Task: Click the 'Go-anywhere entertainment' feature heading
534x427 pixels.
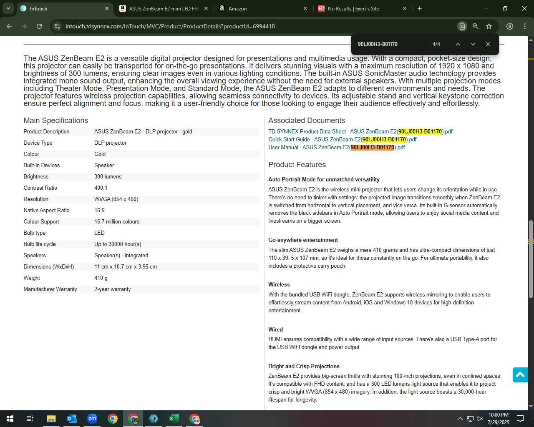Action: pos(303,240)
